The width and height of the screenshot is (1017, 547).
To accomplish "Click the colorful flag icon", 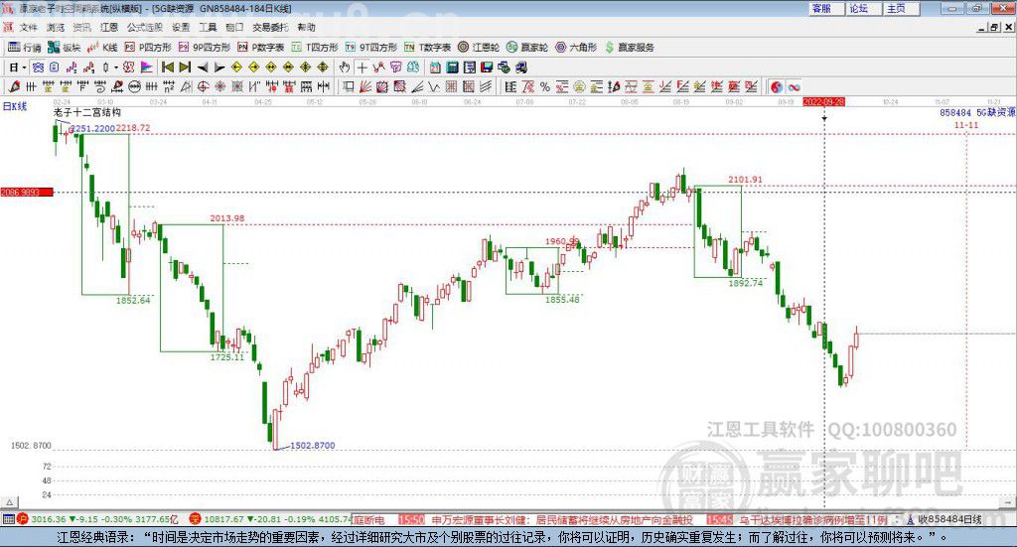I will [147, 68].
